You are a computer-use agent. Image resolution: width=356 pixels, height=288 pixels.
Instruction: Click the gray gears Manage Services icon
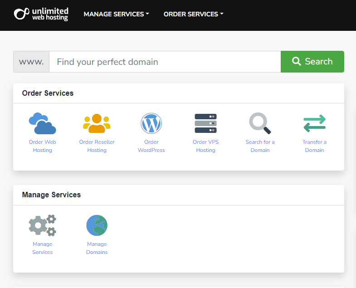coord(43,225)
